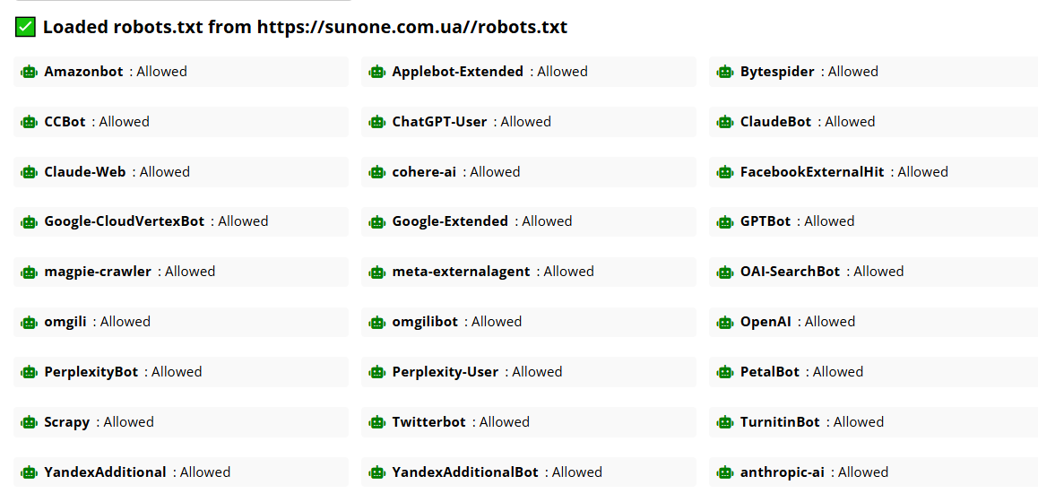This screenshot has height=502, width=1038.
Task: Select the ChatGPT-User Allowed entry
Action: [x=528, y=122]
